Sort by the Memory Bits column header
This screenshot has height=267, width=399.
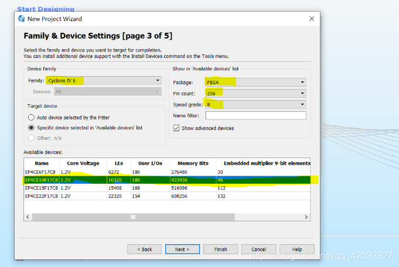tap(193, 163)
